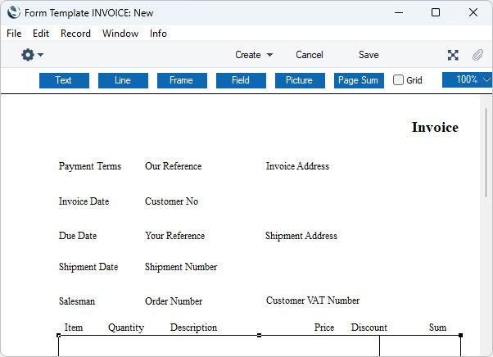Image resolution: width=493 pixels, height=357 pixels.
Task: Click the Text tool button
Action: click(64, 80)
